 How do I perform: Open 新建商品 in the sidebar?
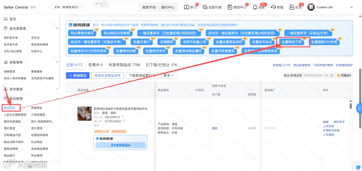tap(37, 108)
